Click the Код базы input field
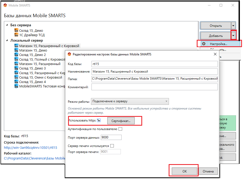This screenshot has height=180, width=243. click(x=155, y=64)
